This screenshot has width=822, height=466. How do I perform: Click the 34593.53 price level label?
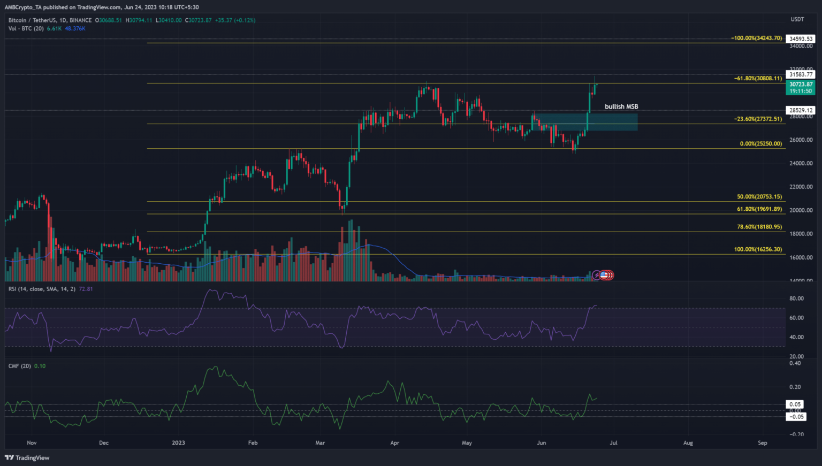801,39
